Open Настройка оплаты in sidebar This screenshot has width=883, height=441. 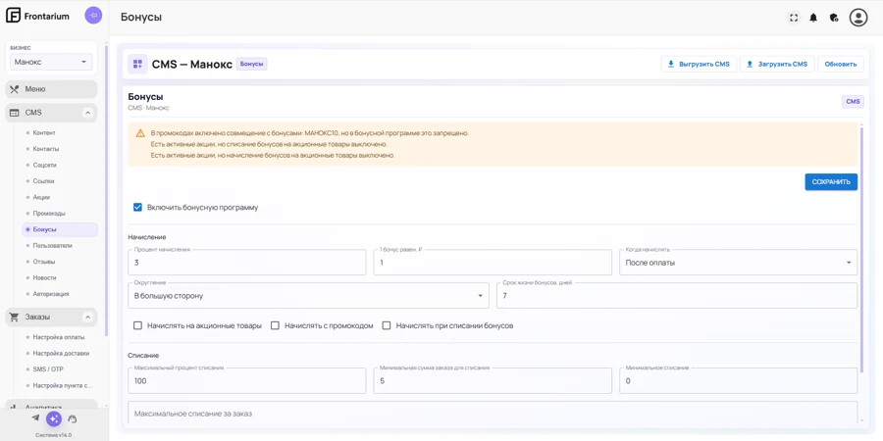[x=60, y=337]
